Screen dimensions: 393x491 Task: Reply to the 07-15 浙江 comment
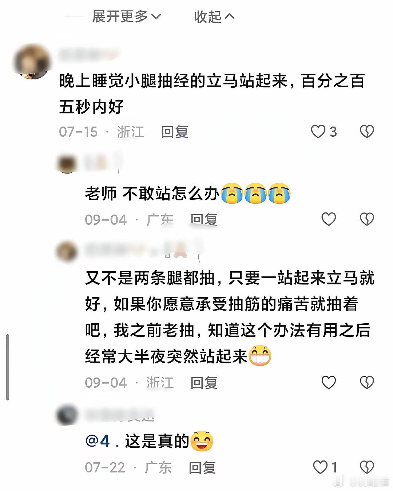[x=175, y=132]
